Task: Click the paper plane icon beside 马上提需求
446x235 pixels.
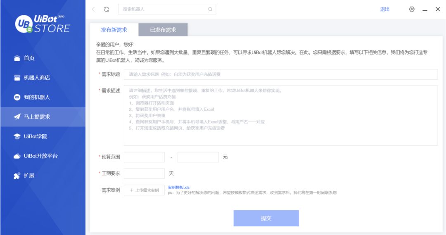Action: (17, 116)
